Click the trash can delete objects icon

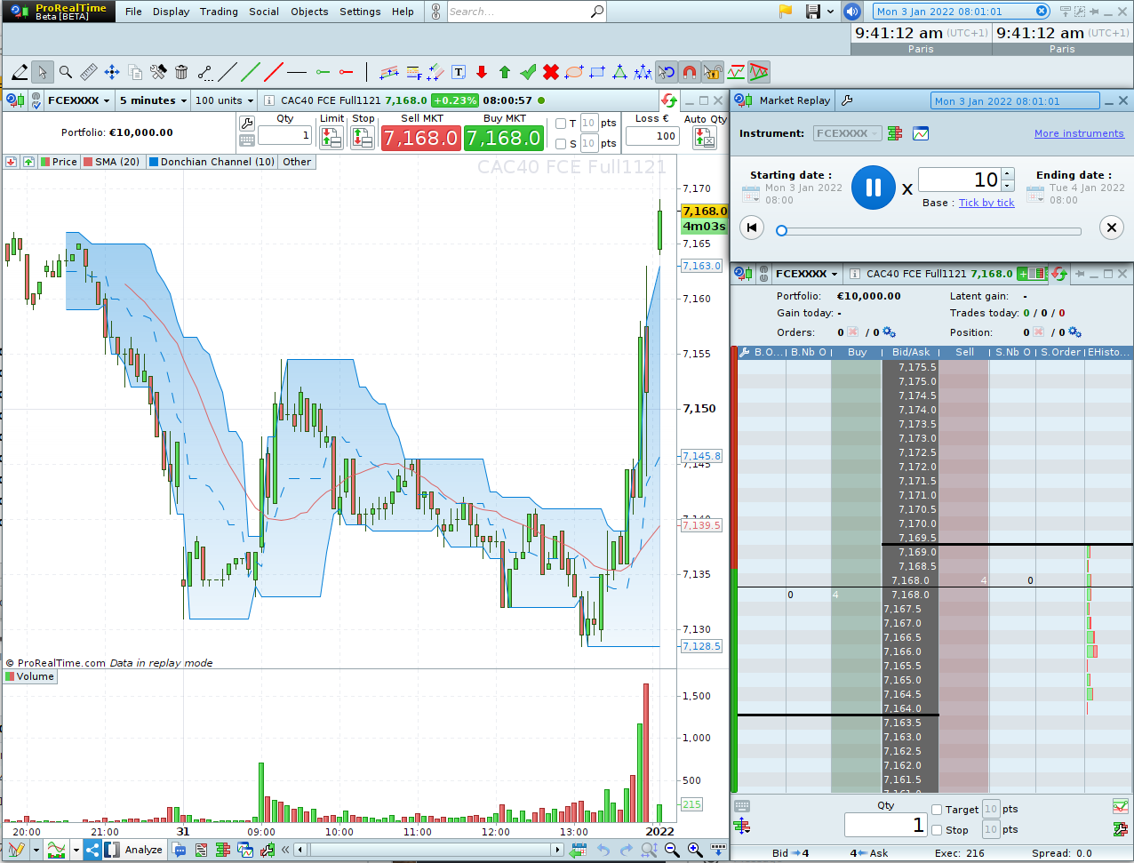[181, 72]
